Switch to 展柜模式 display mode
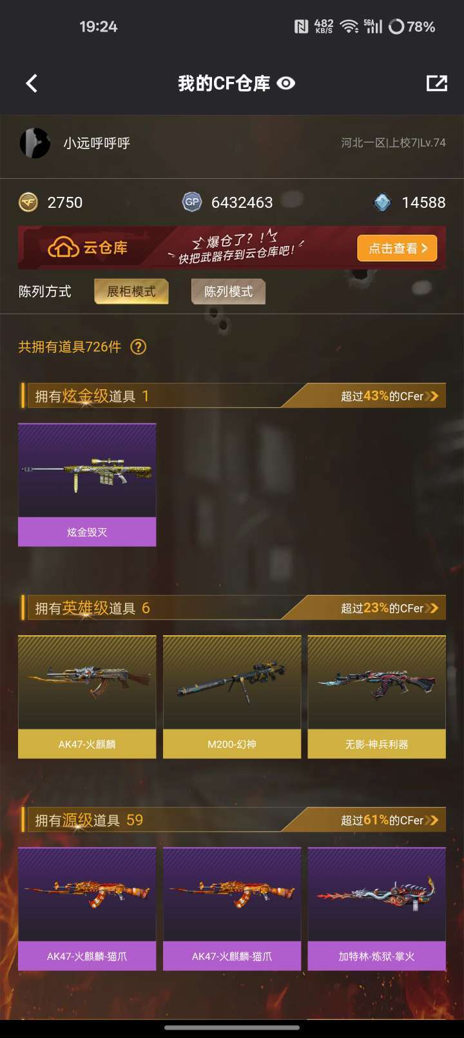Viewport: 464px width, 1038px height. click(131, 292)
